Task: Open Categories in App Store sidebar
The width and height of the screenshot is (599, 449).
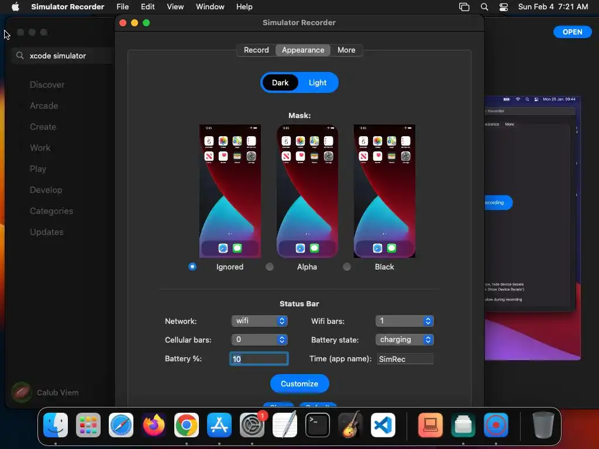Action: [51, 210]
